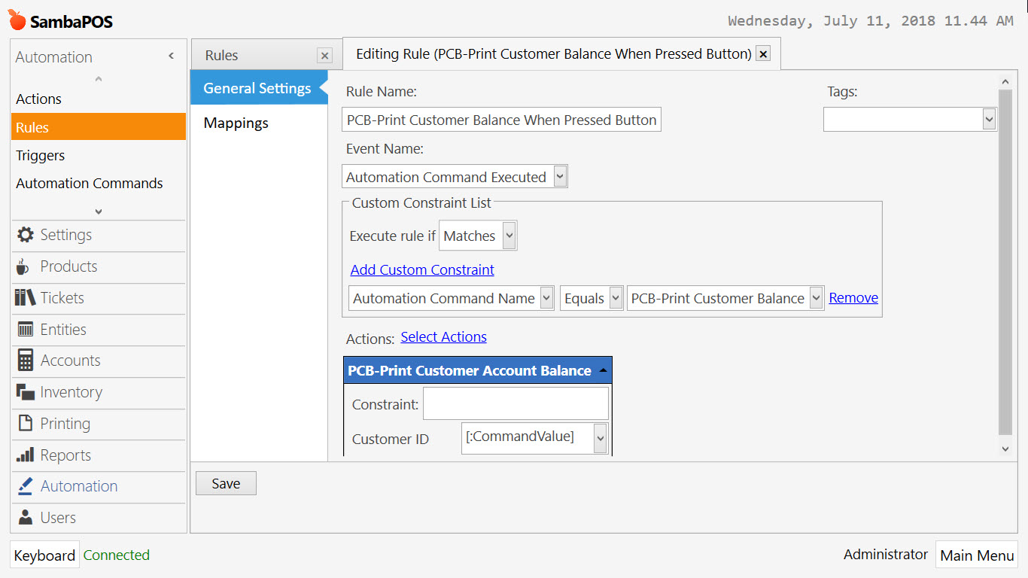Switch to the Mappings tab
The height and width of the screenshot is (578, 1028).
click(x=236, y=123)
